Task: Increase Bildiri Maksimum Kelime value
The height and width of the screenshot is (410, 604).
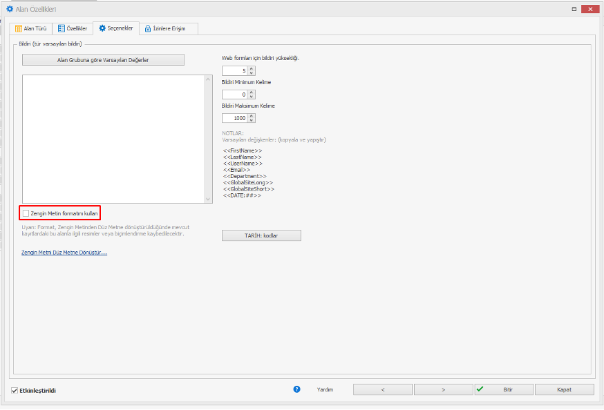Action: (x=252, y=116)
